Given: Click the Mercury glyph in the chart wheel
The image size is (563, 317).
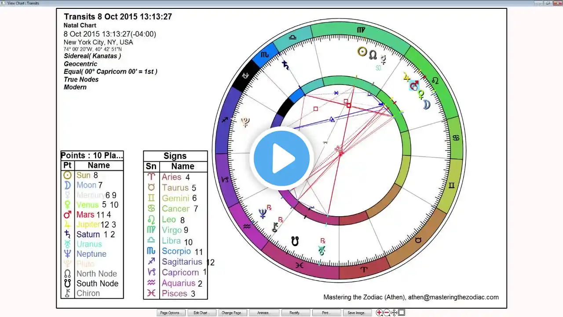Looking at the screenshot, I should click(x=384, y=59).
